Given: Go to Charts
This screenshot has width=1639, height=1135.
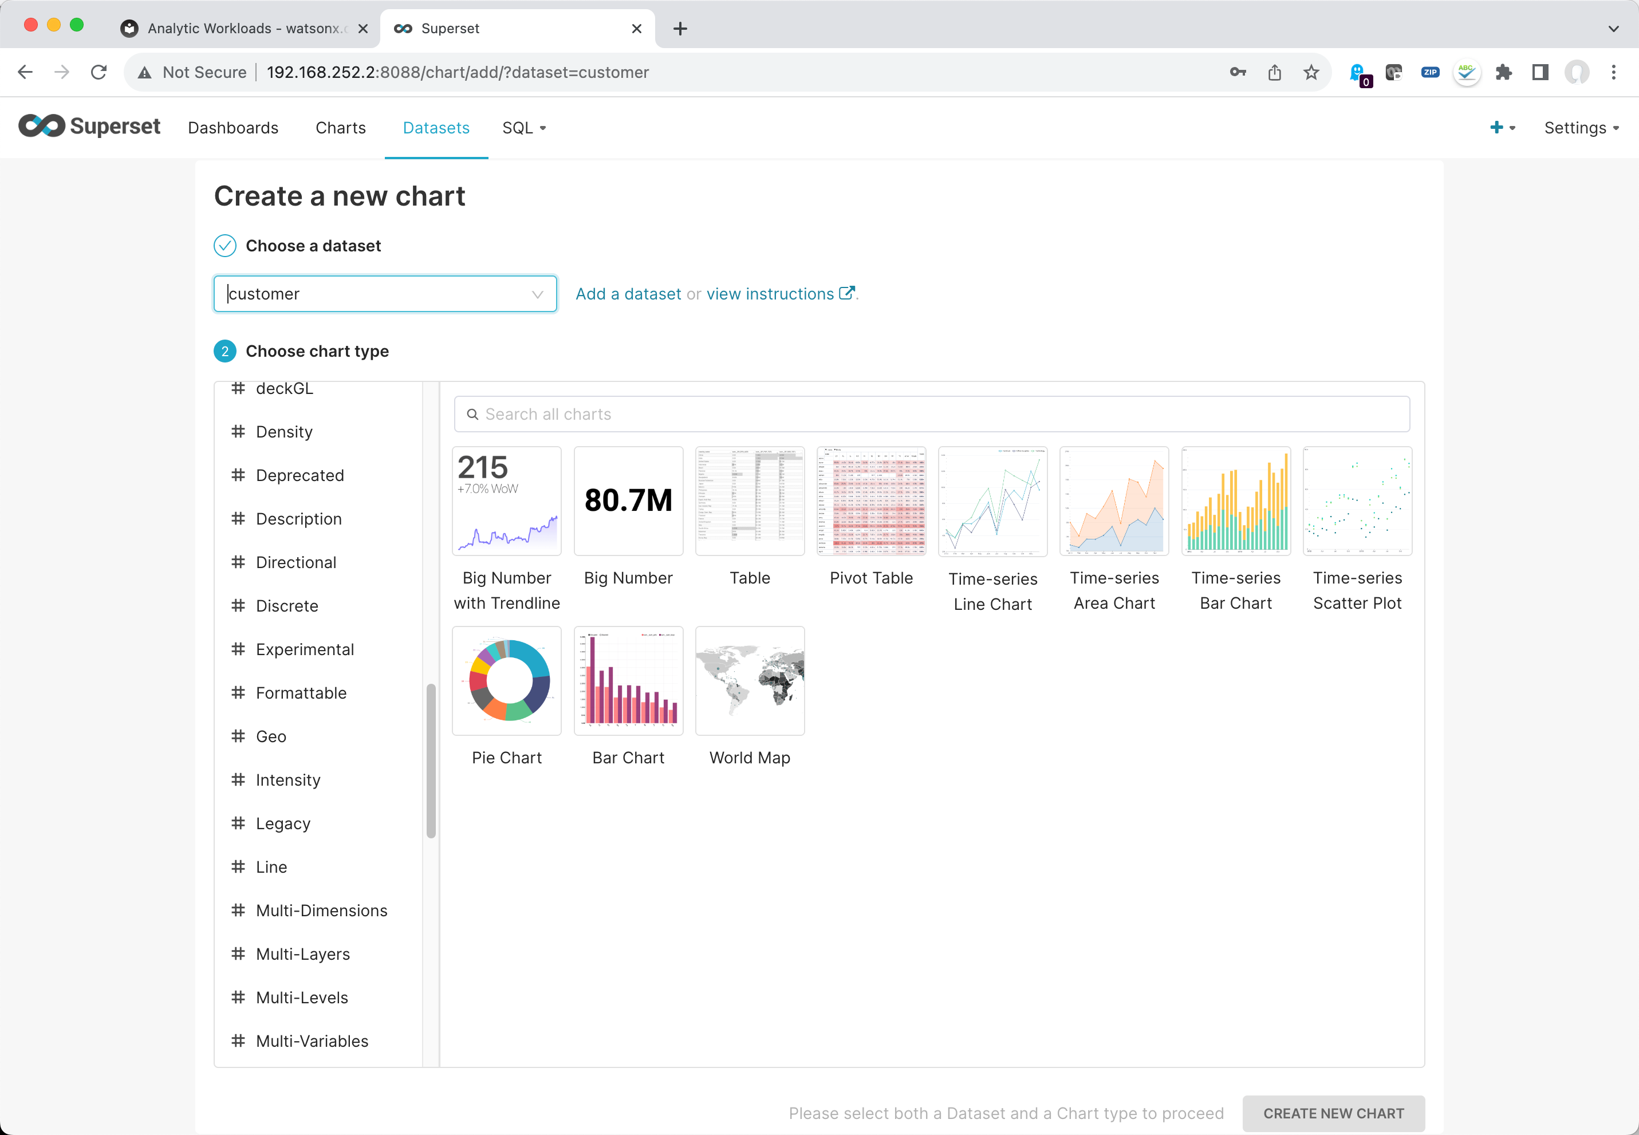Looking at the screenshot, I should (341, 128).
